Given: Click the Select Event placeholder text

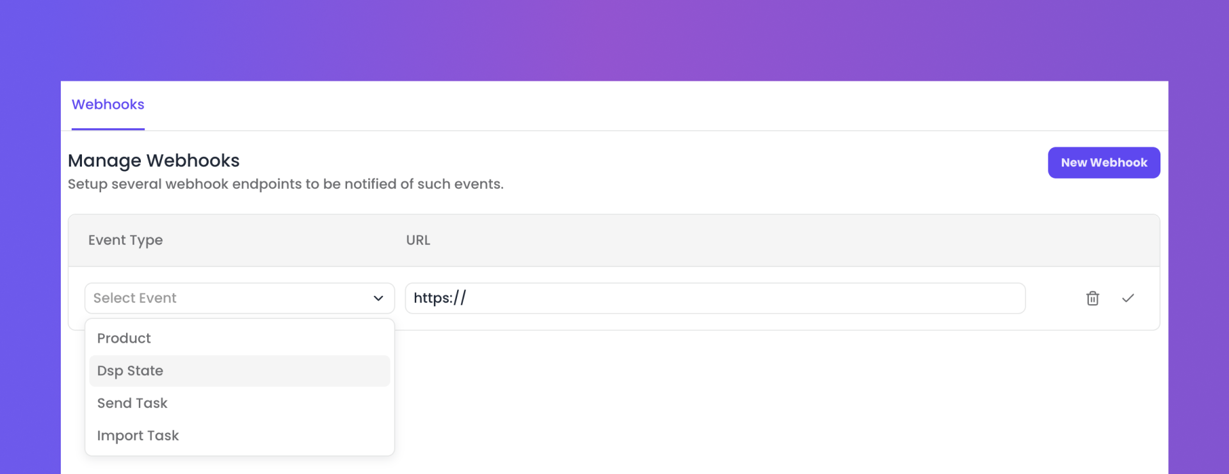Looking at the screenshot, I should [135, 298].
